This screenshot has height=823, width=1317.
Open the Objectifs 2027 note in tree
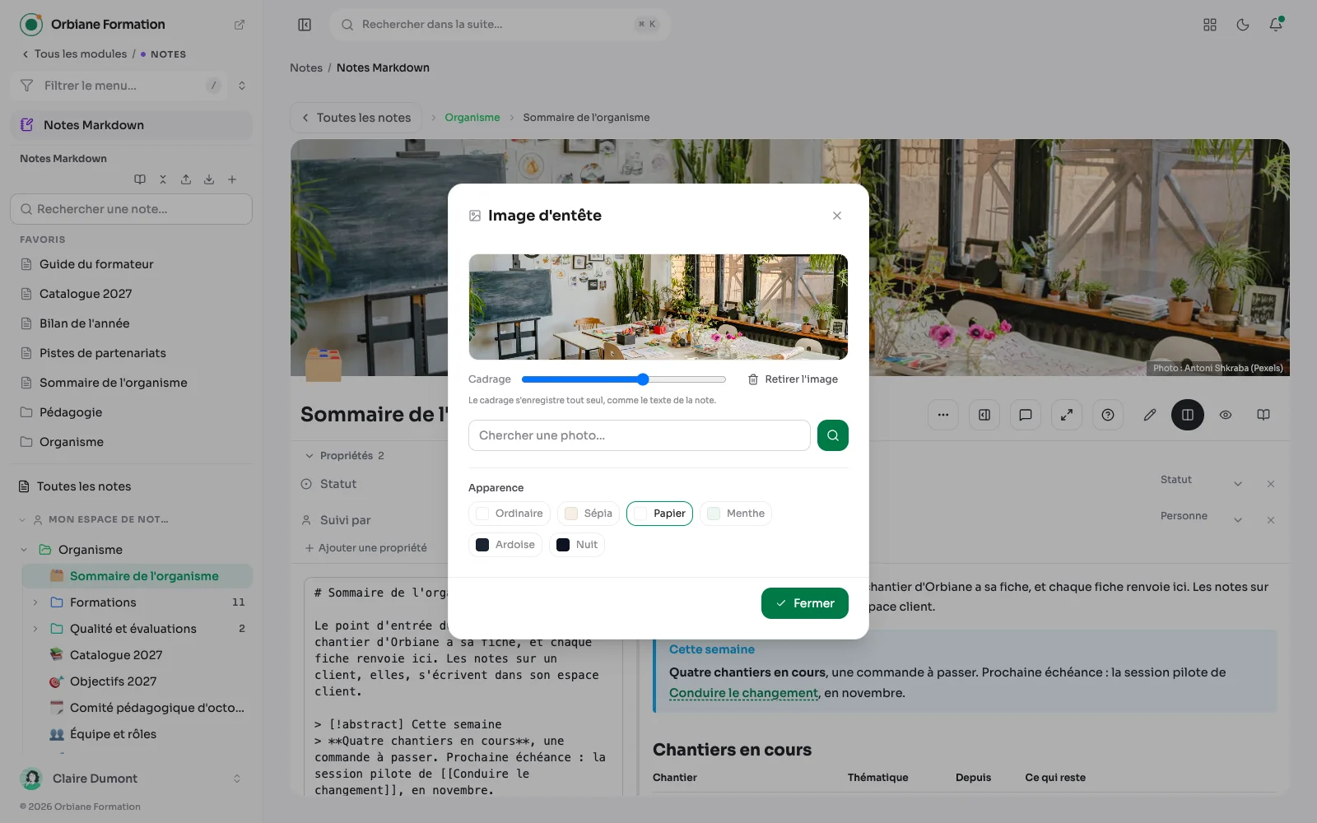pos(137,681)
